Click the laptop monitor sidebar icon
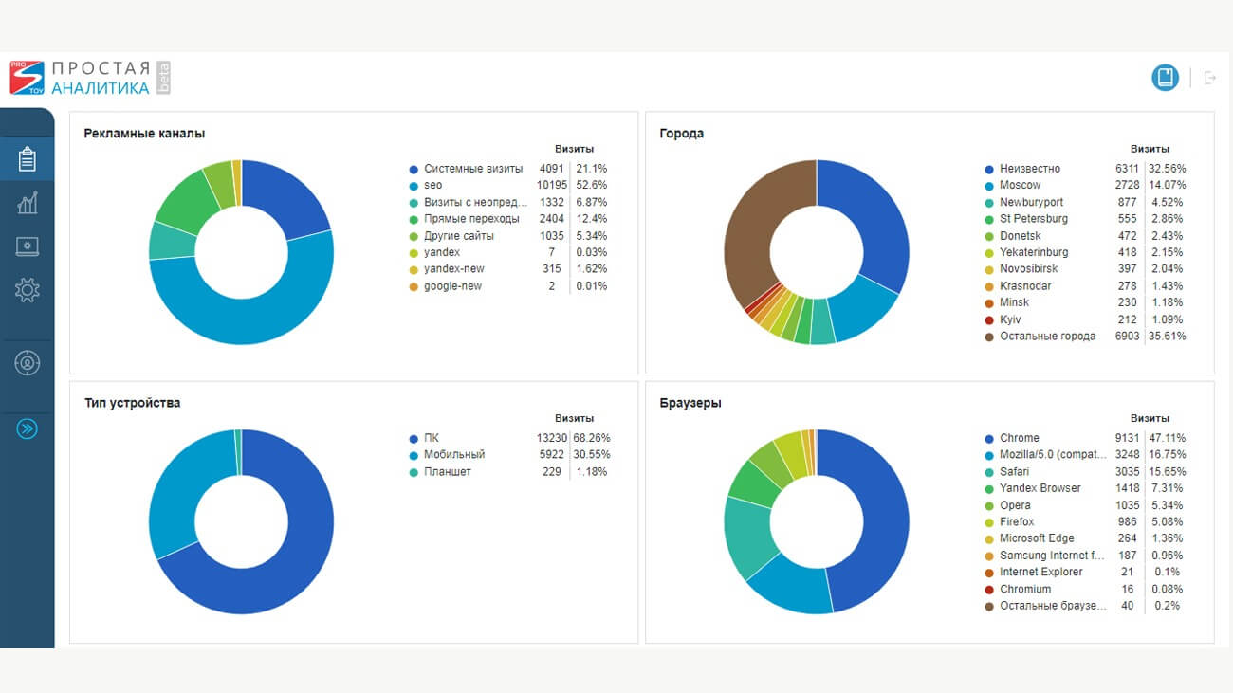The height and width of the screenshot is (693, 1233). (x=27, y=246)
